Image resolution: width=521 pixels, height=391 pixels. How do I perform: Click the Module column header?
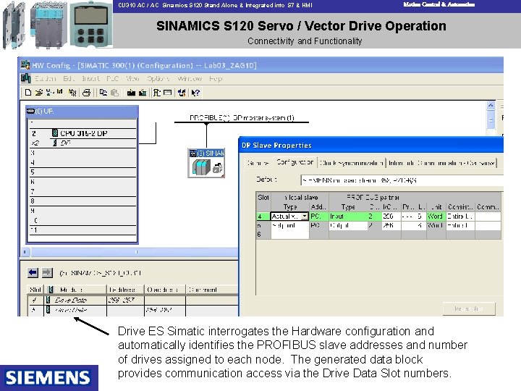76,290
